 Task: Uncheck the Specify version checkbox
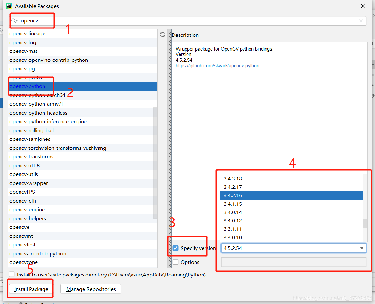[x=176, y=248]
